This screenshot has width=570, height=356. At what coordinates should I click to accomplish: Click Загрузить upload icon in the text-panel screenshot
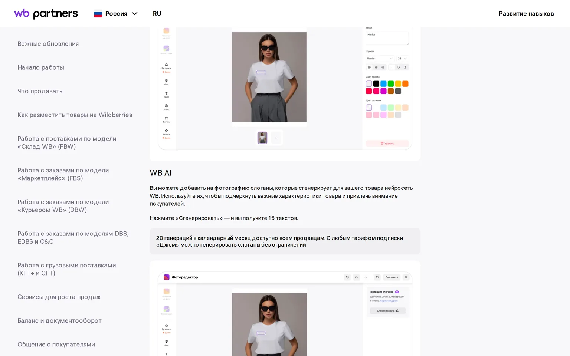[166, 65]
